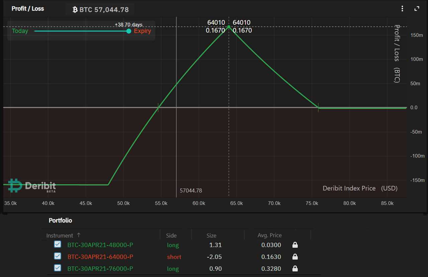Uncheck the BTC-30APR21-48000-P checkbox
This screenshot has height=277, width=428.
point(58,244)
